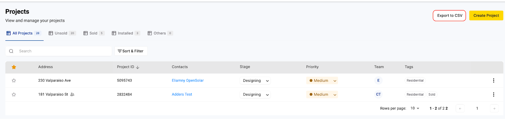This screenshot has height=119, width=505.
Task: Star the 181 Valparaiso St project
Action: (x=14, y=94)
